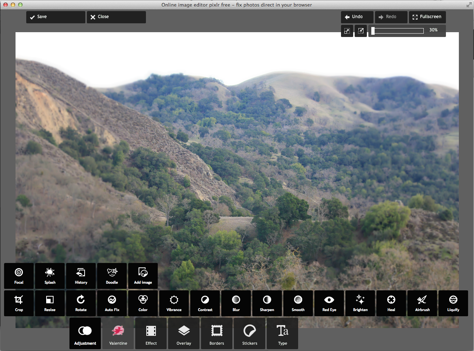474x351 pixels.
Task: Click the window title bar expand icon
Action: click(469, 5)
